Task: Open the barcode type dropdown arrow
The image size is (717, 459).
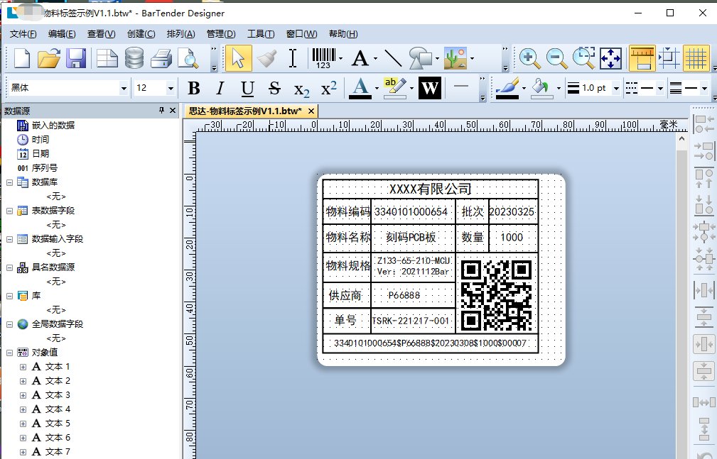Action: pyautogui.click(x=340, y=58)
